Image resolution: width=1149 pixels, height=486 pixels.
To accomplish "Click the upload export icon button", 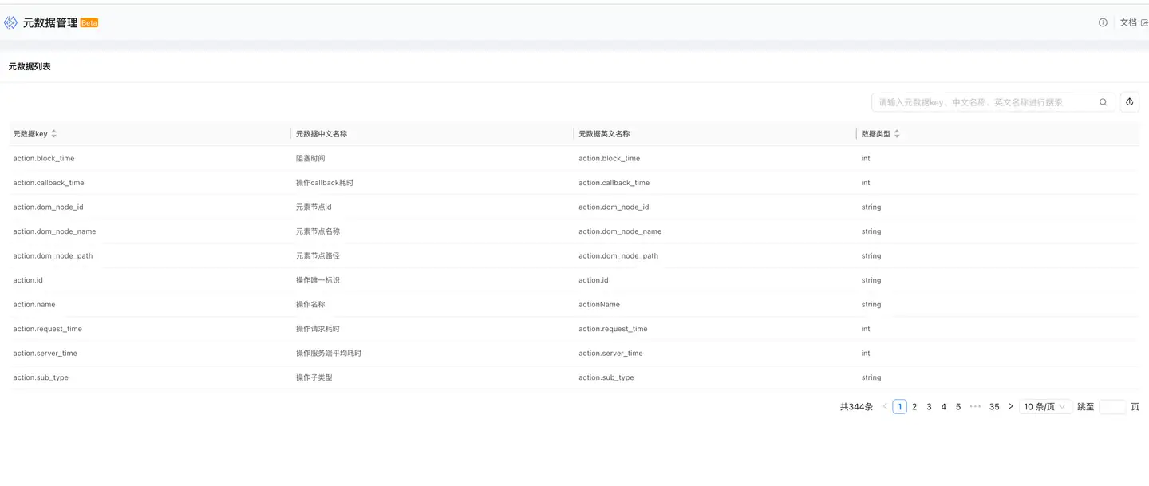I will 1130,102.
